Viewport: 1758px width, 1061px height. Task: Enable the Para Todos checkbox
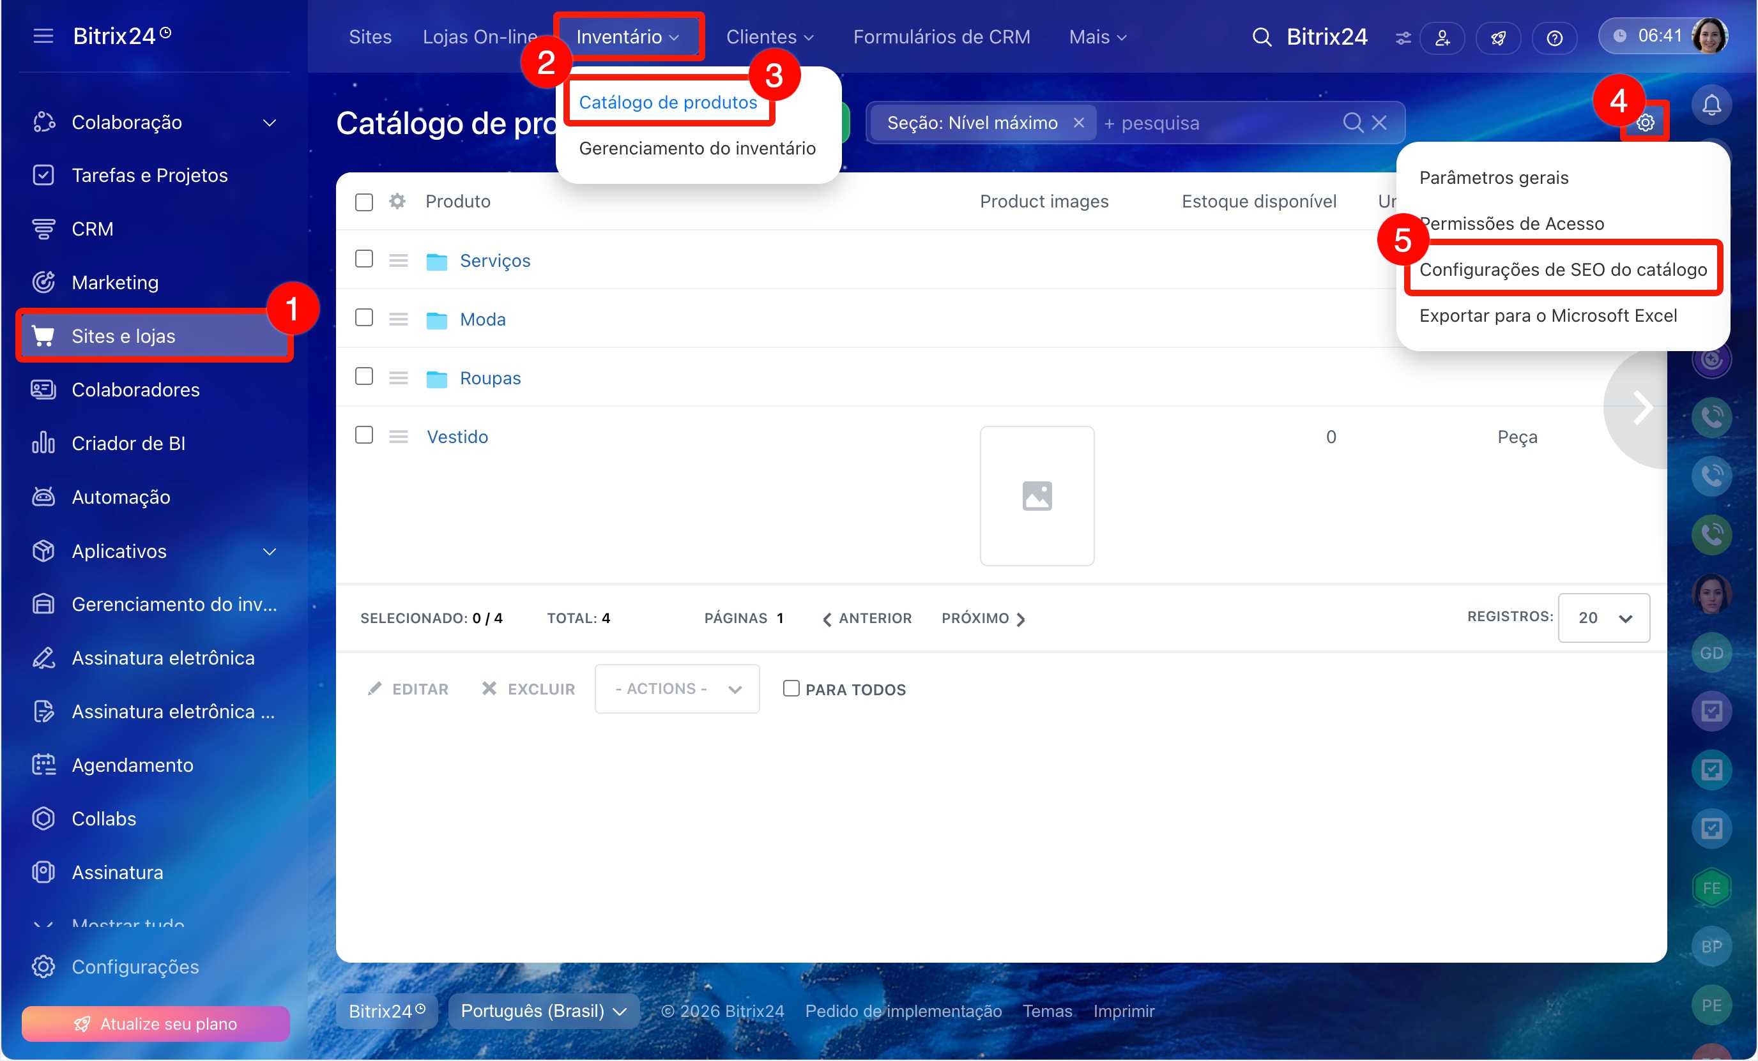(791, 688)
